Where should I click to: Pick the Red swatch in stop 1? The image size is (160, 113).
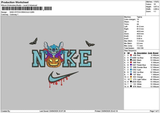pyautogui.click(x=131, y=55)
